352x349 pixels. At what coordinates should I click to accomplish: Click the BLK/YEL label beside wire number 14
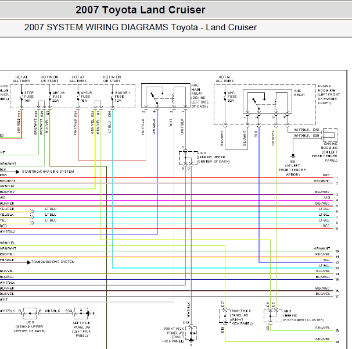click(323, 271)
